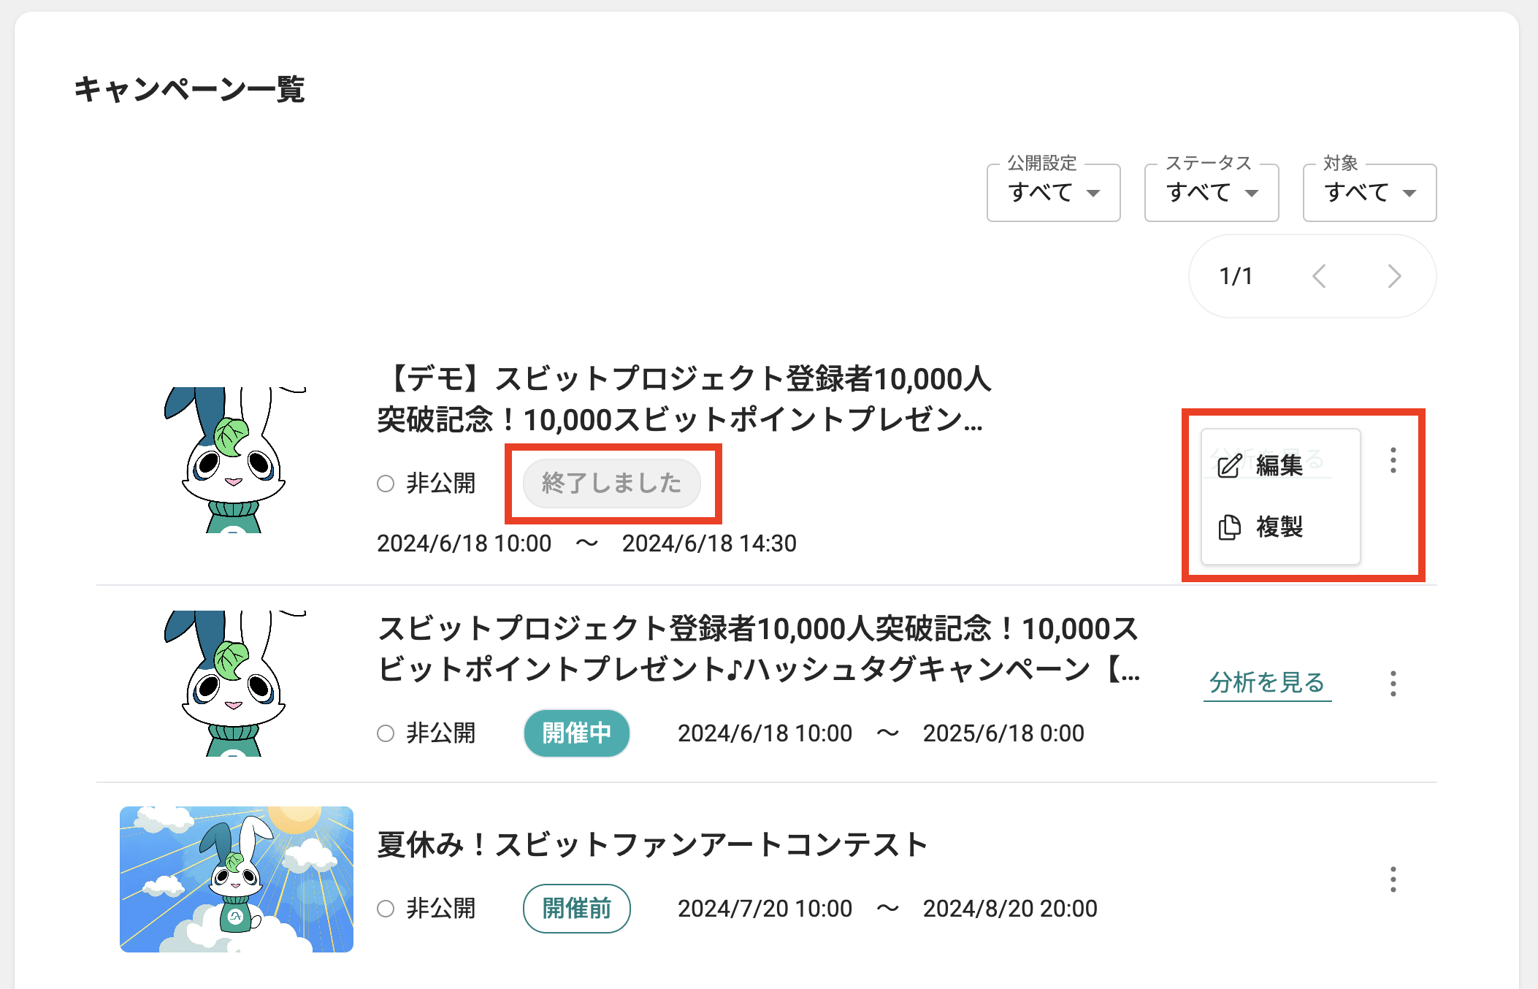Screen dimensions: 1538x989
Task: Open the ステータス filter dropdown
Action: (x=1212, y=193)
